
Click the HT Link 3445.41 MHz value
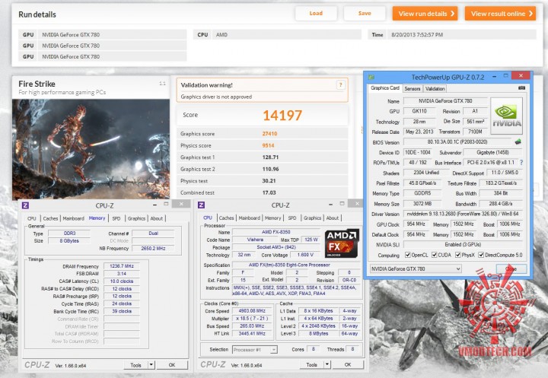[x=252, y=334]
